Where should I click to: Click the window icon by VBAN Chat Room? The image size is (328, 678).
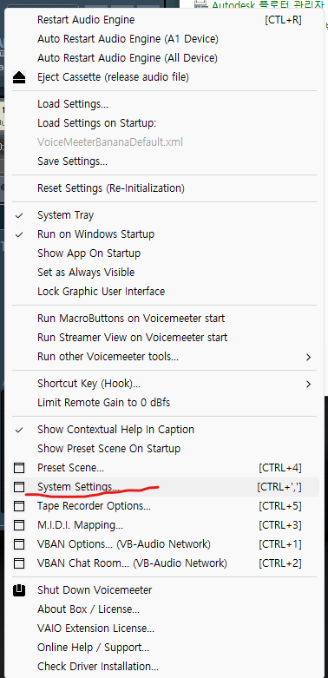coord(19,563)
